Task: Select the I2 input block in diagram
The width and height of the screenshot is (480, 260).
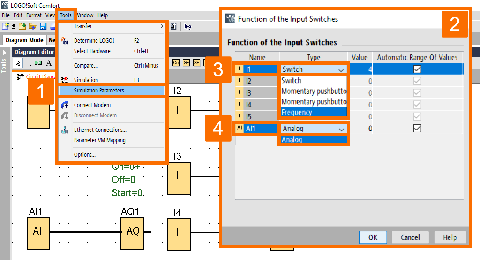Action: [x=179, y=113]
